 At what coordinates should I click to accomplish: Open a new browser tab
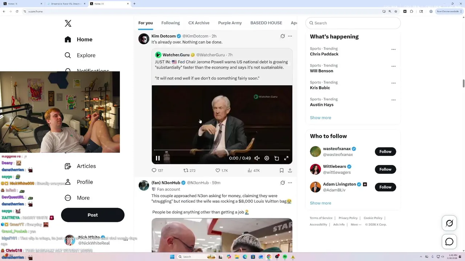tap(134, 4)
